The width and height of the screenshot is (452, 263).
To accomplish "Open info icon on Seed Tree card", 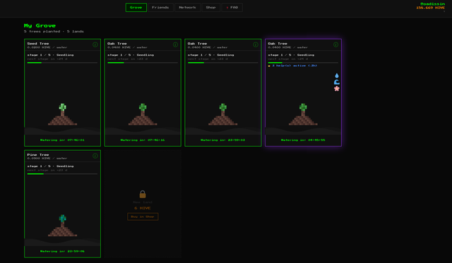I will [95, 44].
